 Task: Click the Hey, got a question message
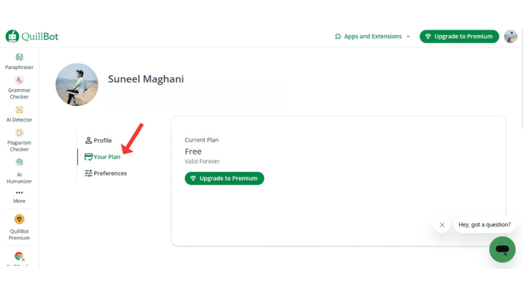(484, 225)
